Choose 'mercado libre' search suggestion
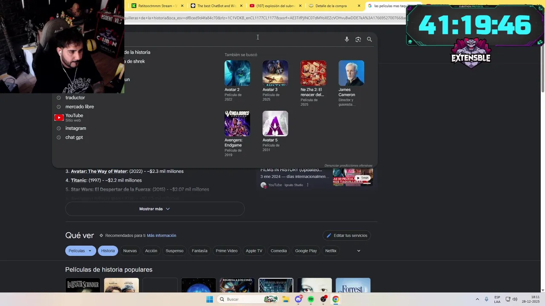The image size is (545, 306). coord(80,107)
